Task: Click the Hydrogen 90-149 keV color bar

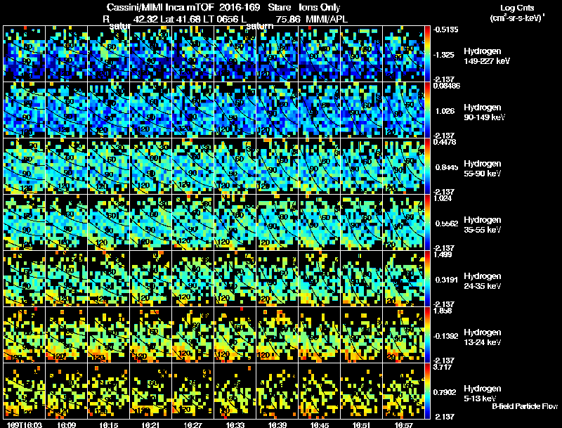Action: (x=427, y=110)
